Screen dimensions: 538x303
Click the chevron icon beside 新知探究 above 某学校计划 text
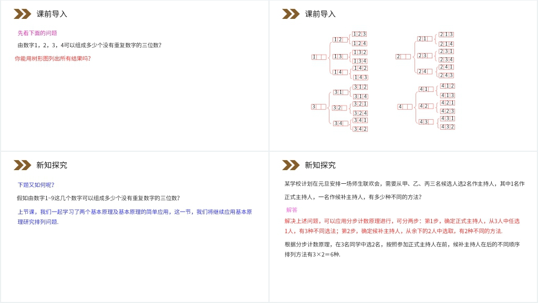point(291,165)
